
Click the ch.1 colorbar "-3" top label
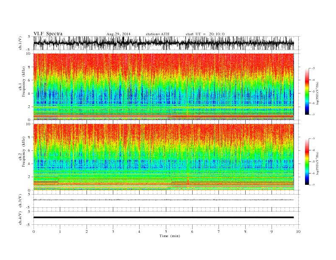coord(313,68)
